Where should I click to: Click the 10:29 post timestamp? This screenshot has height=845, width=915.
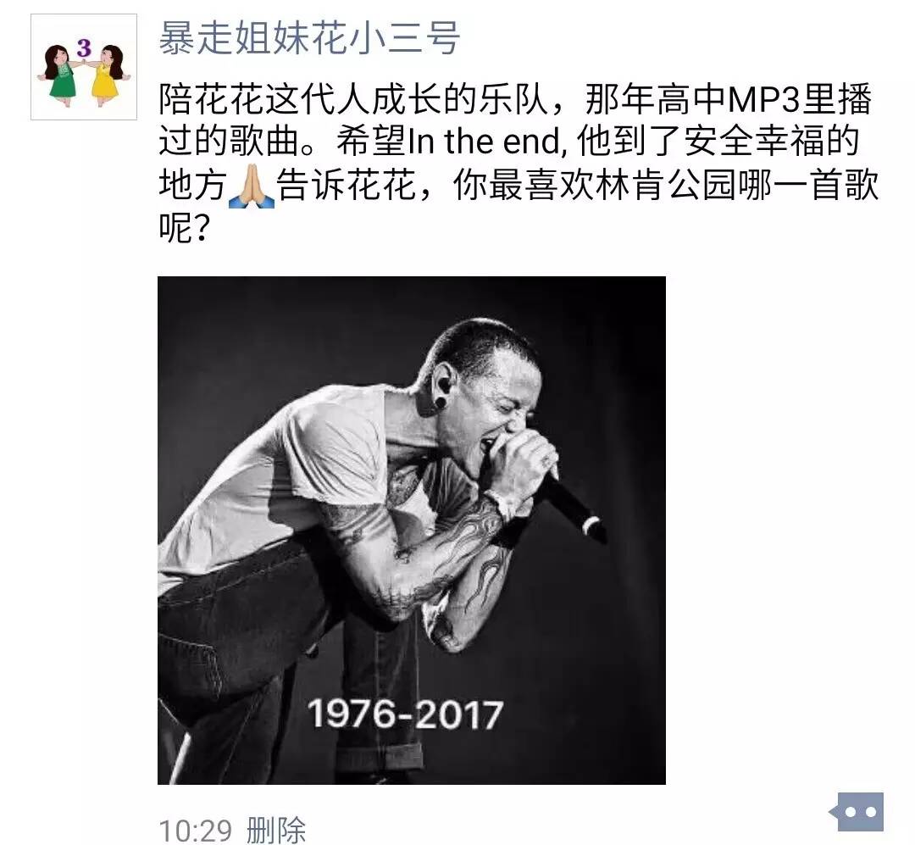195,830
